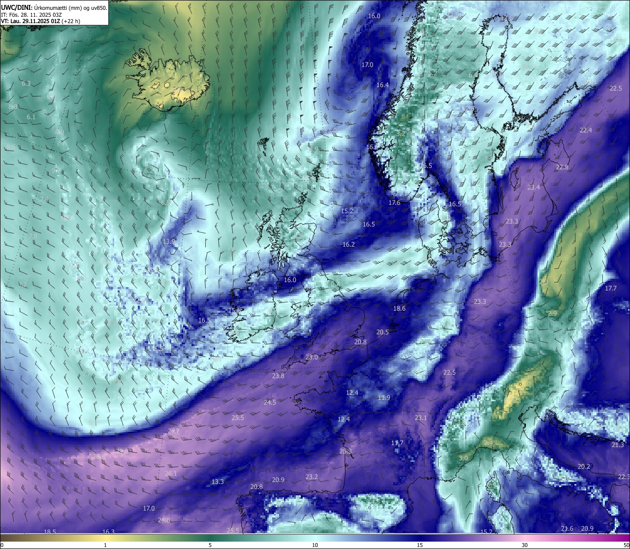
Task: Click the 20.5 value label
Action: 382,332
